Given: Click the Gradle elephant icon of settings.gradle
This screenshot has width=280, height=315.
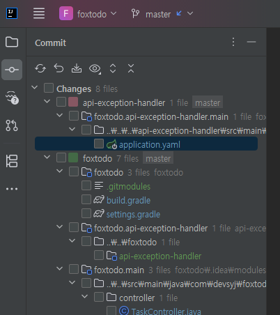Looking at the screenshot, I should (99, 214).
